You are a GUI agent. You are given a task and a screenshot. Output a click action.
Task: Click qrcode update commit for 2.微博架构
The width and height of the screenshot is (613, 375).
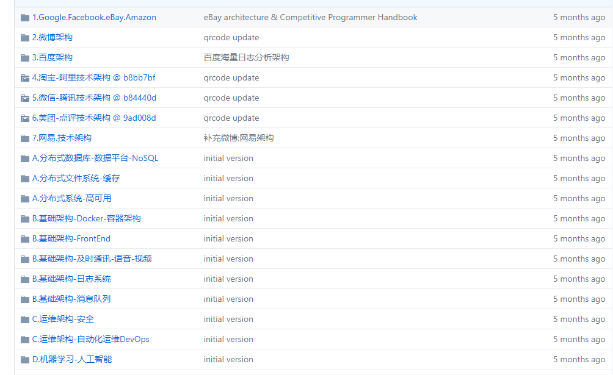pos(231,38)
